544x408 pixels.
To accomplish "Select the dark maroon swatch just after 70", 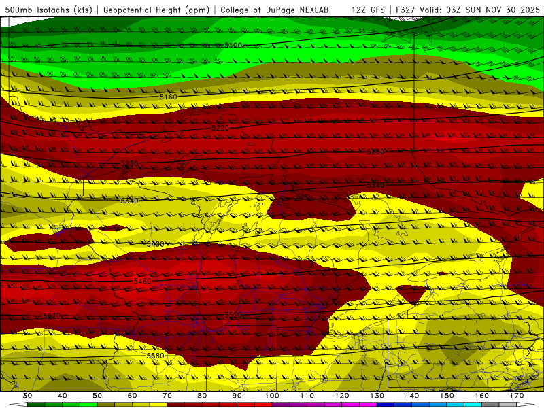I will point(176,405).
